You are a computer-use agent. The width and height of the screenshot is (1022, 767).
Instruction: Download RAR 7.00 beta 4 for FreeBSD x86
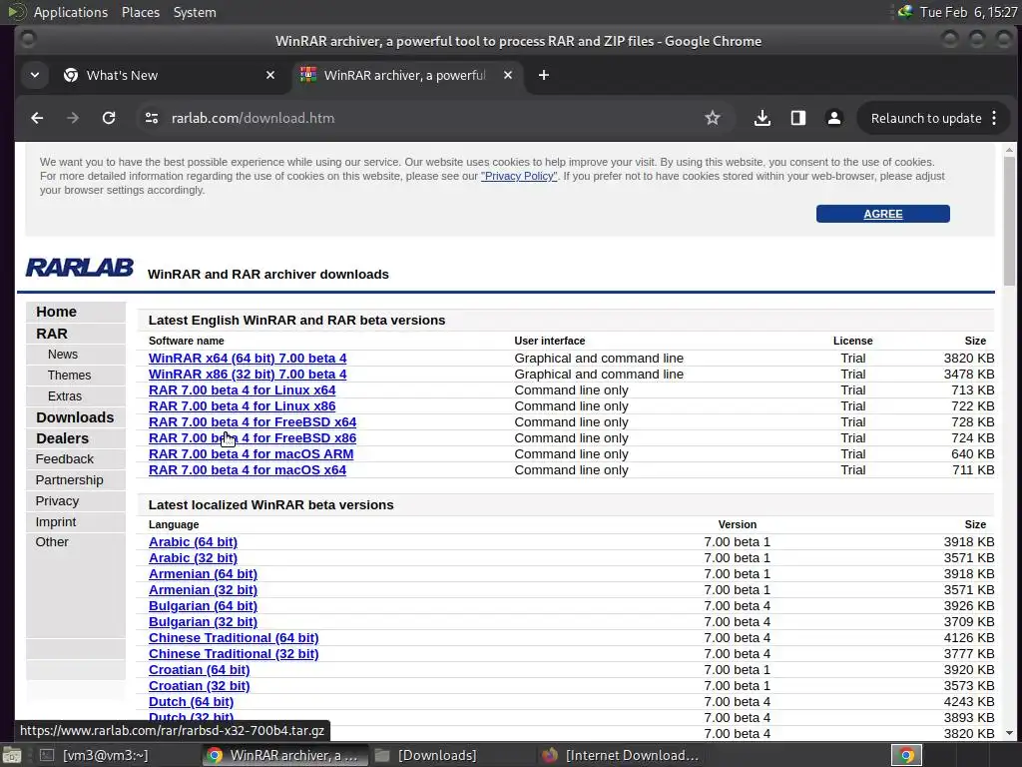tap(253, 438)
